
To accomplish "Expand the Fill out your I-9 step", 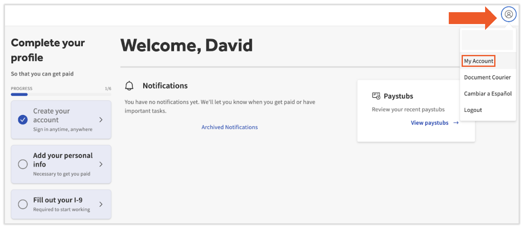I will tap(101, 204).
